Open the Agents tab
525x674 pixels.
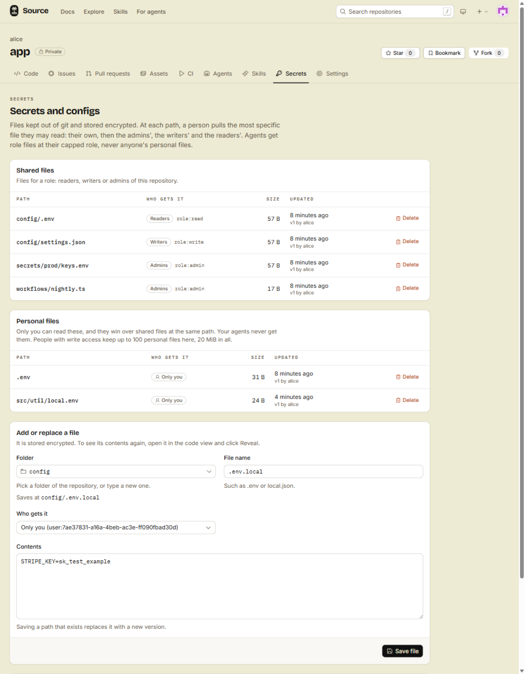click(218, 74)
